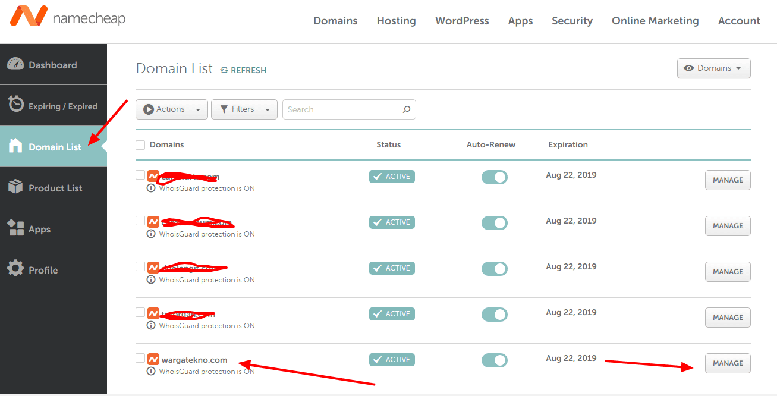Go to the Security menu item
This screenshot has height=396, width=777.
click(572, 21)
